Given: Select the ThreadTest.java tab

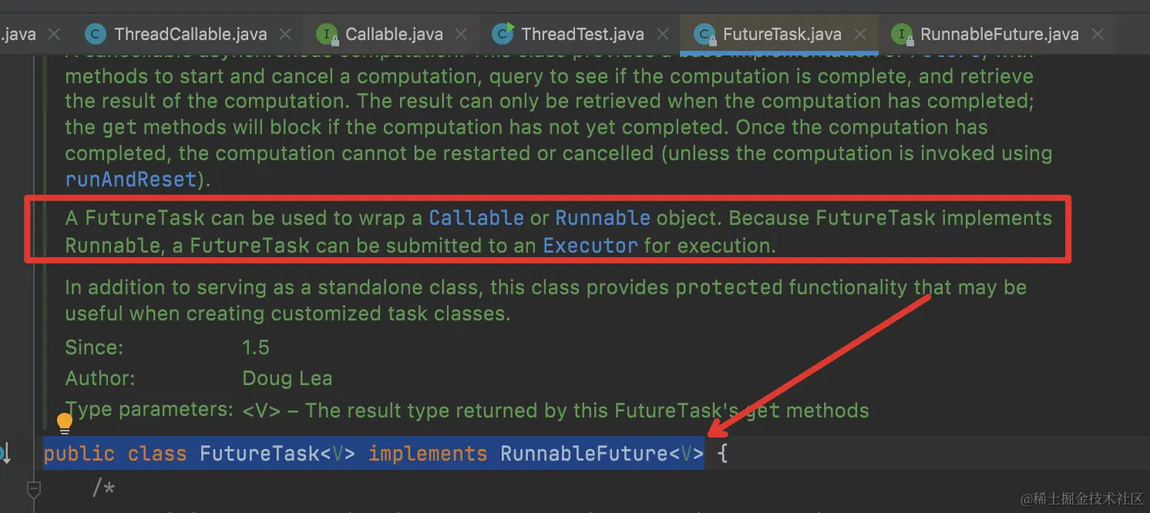Looking at the screenshot, I should pyautogui.click(x=582, y=34).
